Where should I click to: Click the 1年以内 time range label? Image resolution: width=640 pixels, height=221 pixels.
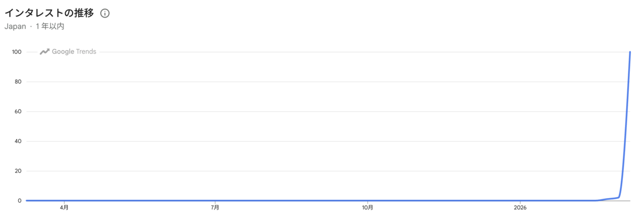(50, 26)
